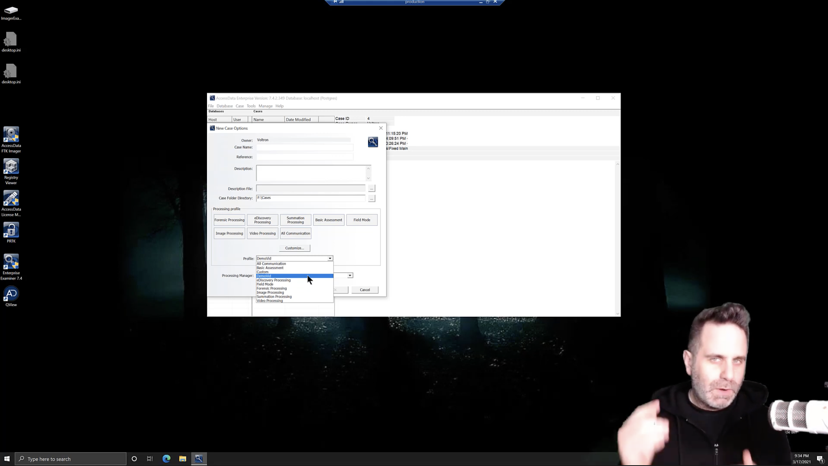The height and width of the screenshot is (466, 828).
Task: Launch PRTK from the desktop
Action: click(x=11, y=231)
